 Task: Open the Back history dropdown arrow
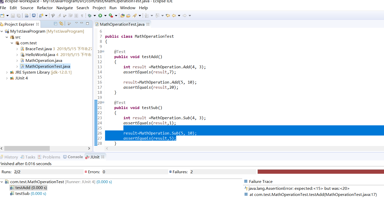click(179, 16)
